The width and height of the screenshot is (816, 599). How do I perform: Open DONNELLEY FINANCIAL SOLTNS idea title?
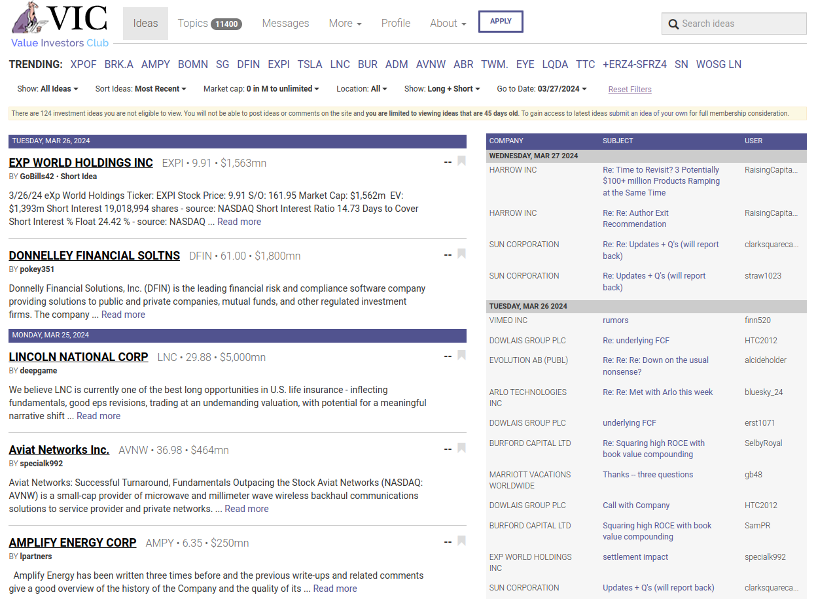(x=94, y=256)
